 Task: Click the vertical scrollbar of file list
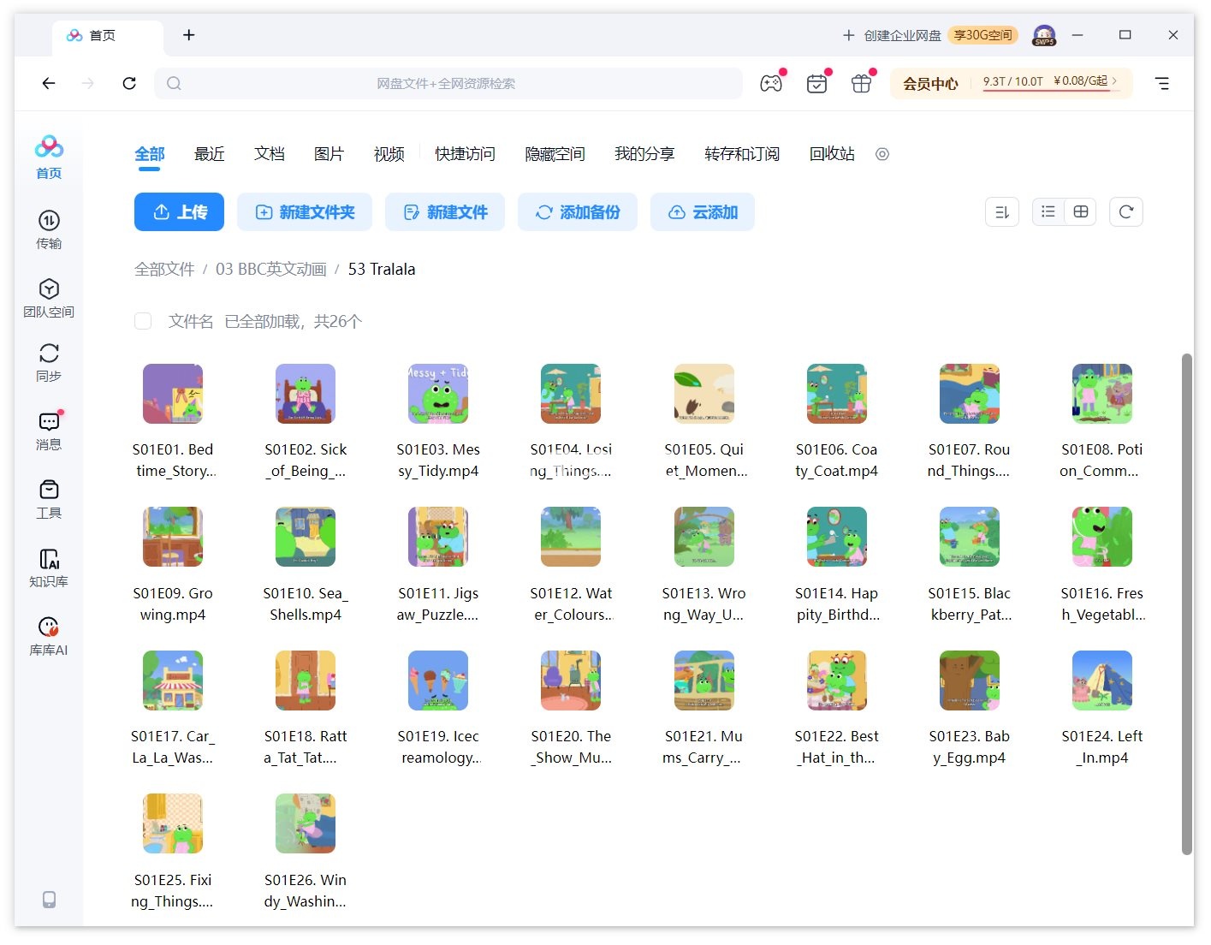click(x=1187, y=603)
